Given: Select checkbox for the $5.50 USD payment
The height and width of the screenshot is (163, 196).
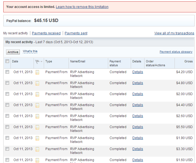Looking at the screenshot, I should point(7,127).
